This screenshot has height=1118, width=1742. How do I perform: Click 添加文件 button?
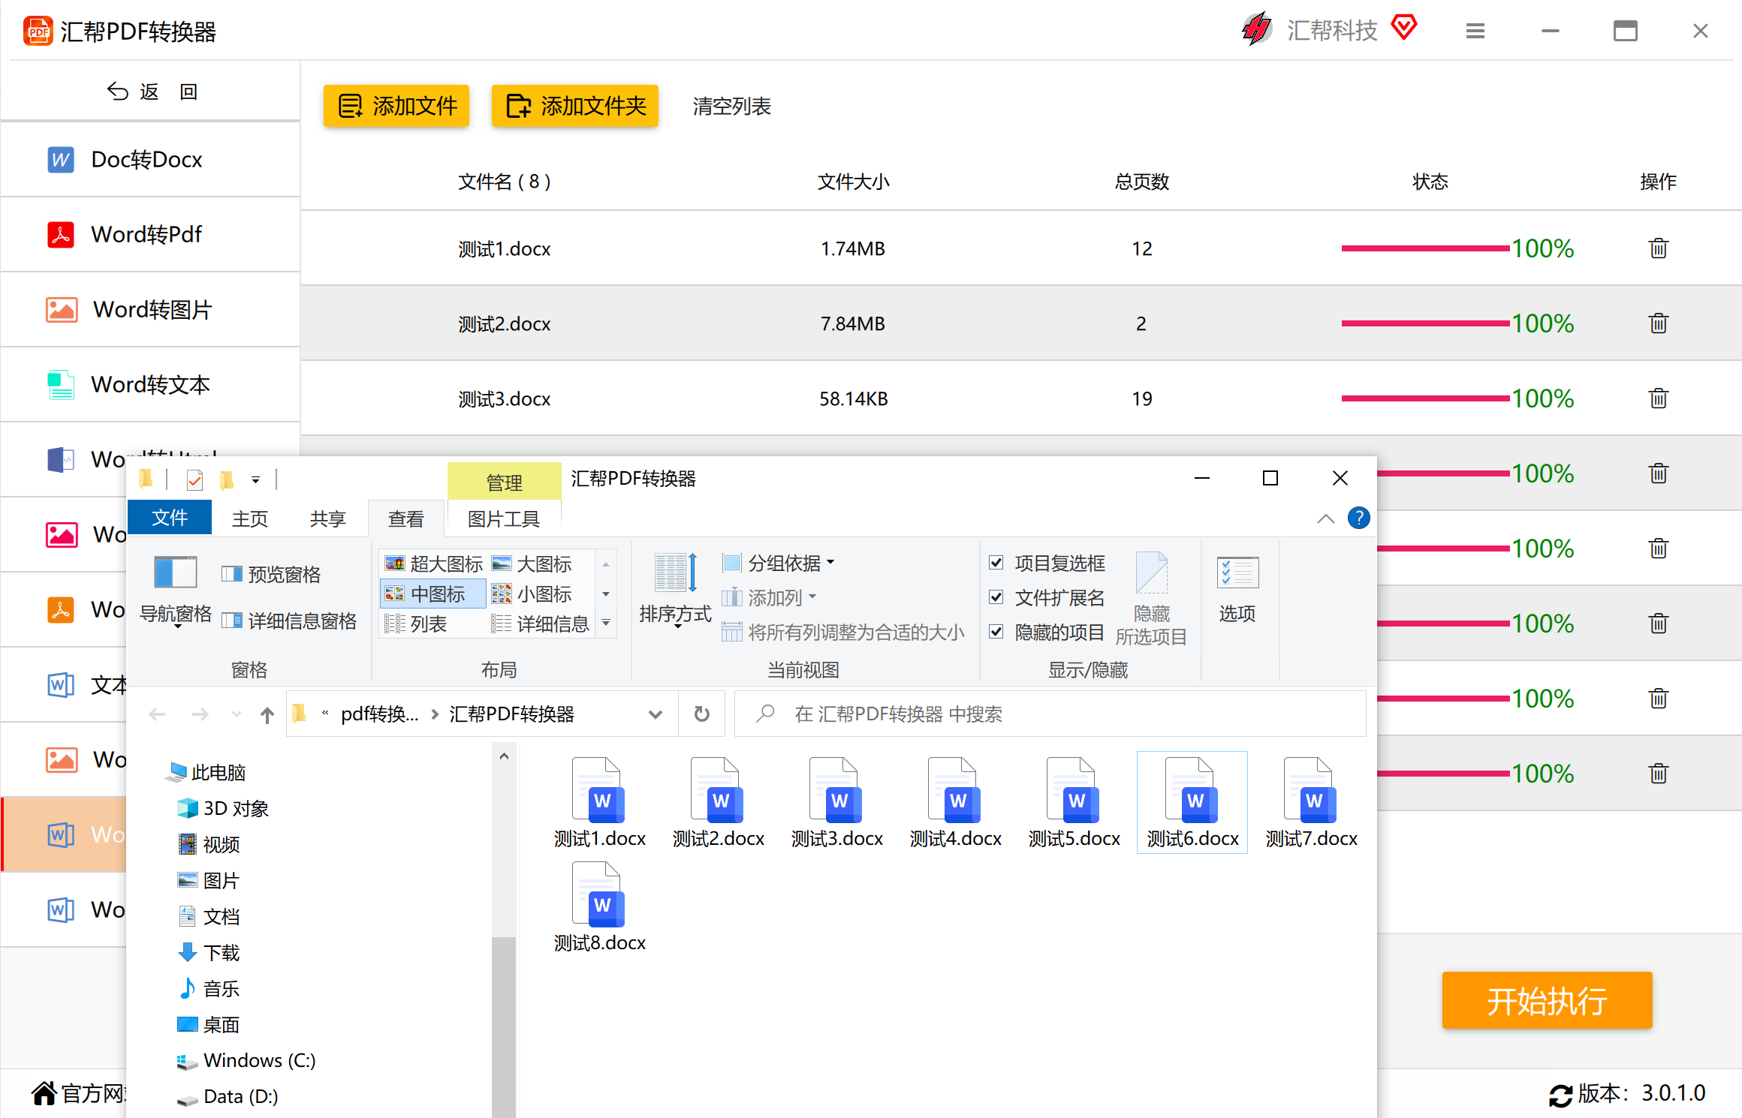[396, 106]
